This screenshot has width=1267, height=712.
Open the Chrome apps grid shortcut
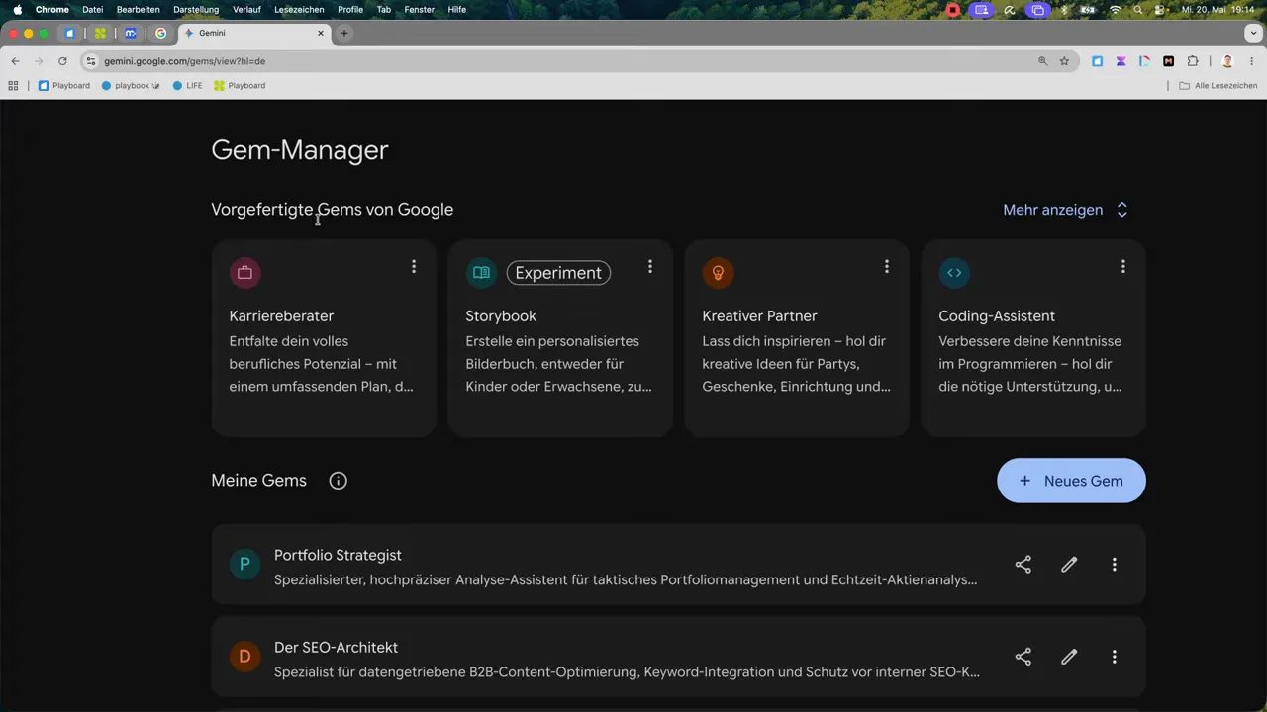13,86
